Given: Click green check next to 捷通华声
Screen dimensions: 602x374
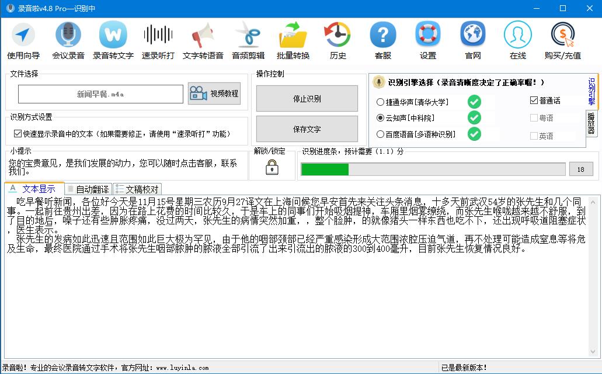Looking at the screenshot, I should (474, 102).
